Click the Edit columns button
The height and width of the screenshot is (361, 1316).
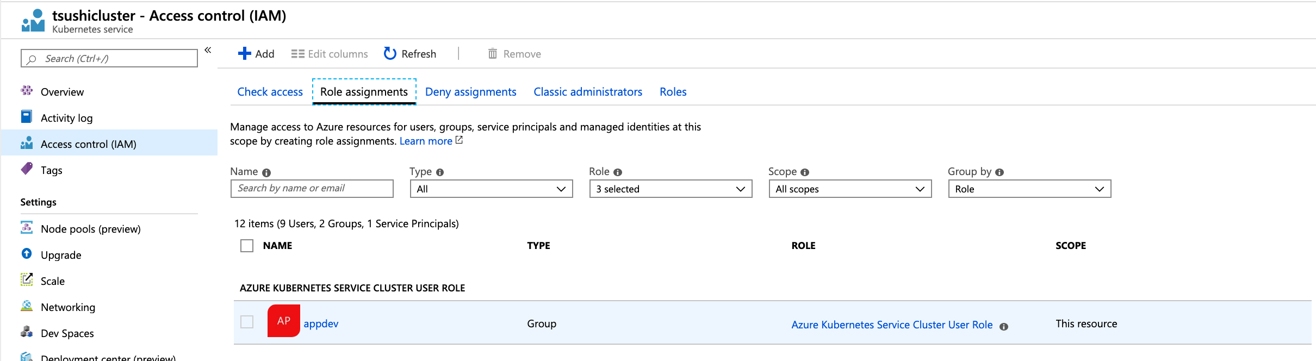tap(330, 54)
